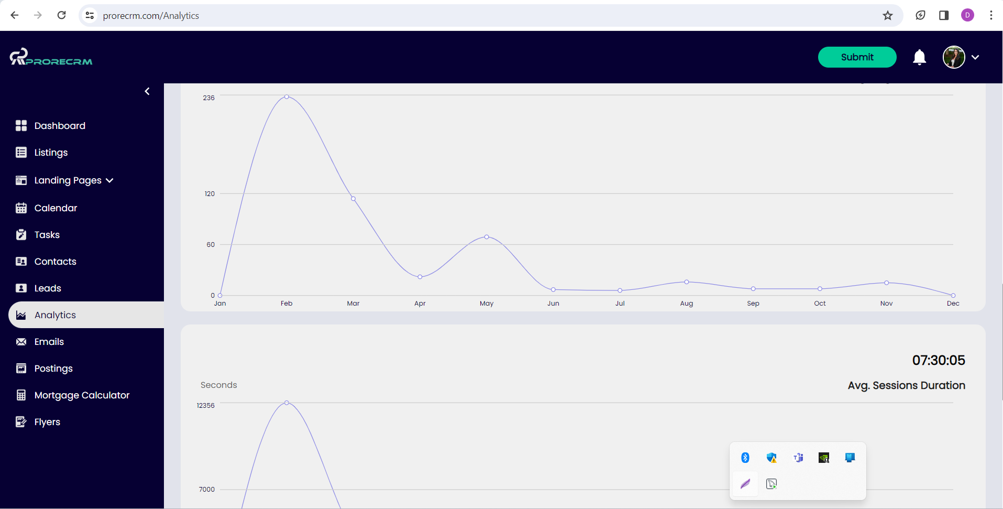Screen dimensions: 1003x509
Task: Click the Nov data point on top chart
Action: point(887,283)
